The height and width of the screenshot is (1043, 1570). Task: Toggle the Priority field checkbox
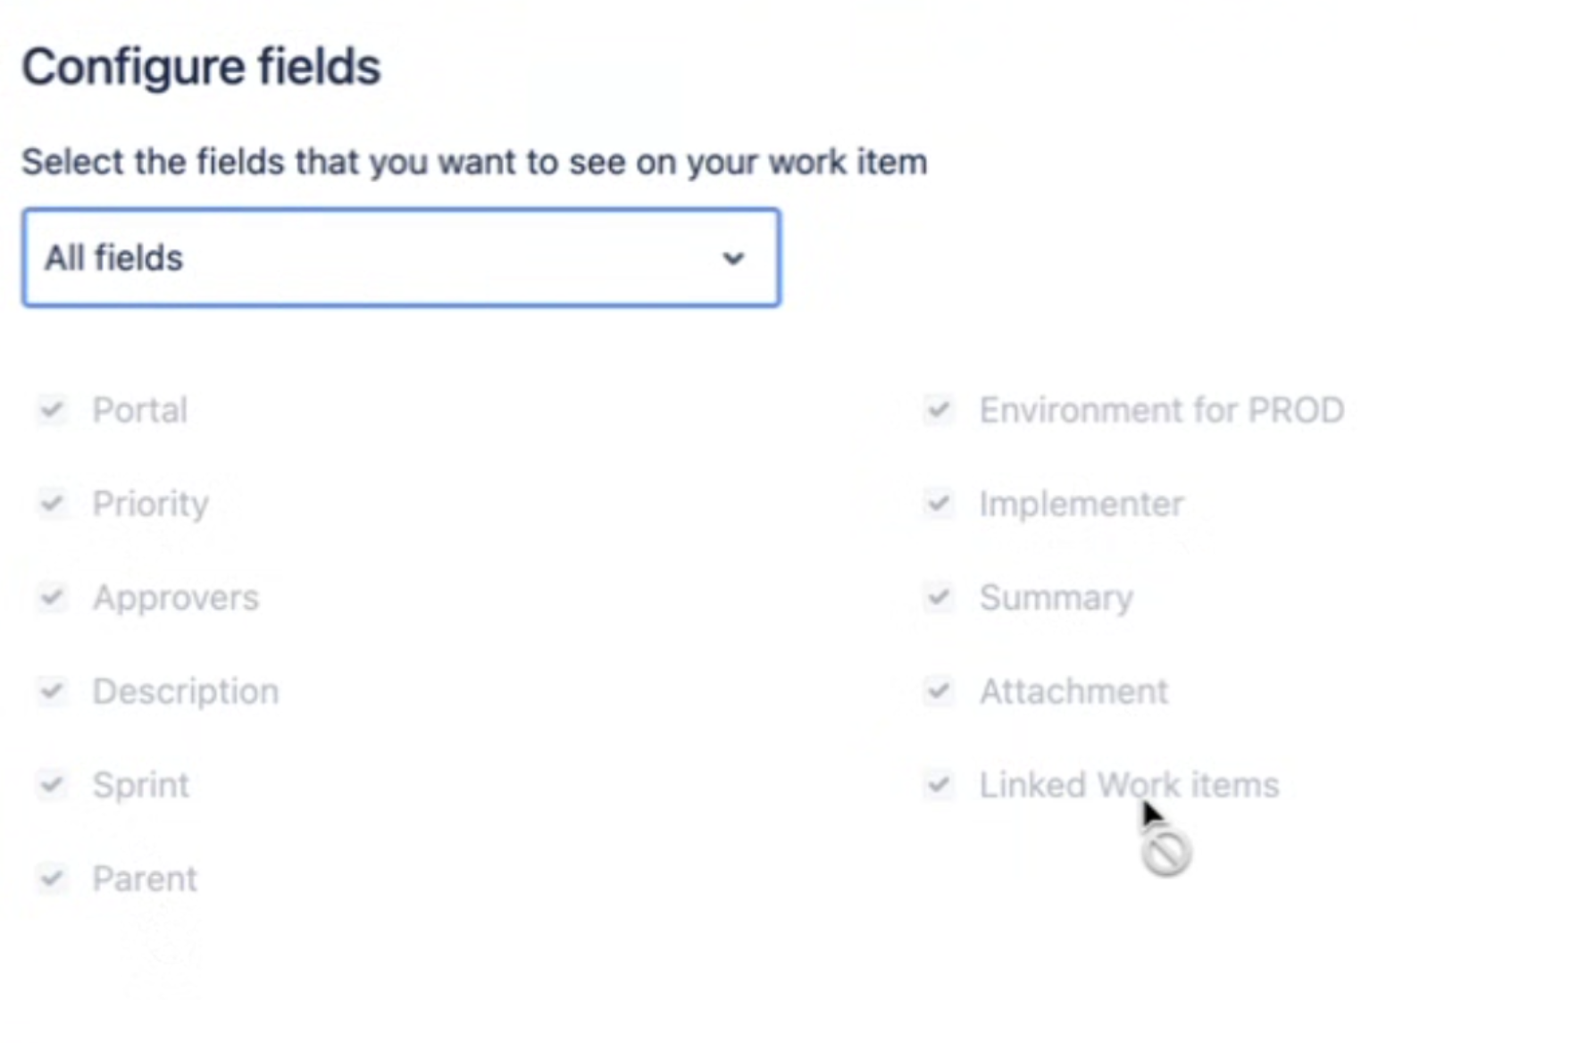pos(52,503)
